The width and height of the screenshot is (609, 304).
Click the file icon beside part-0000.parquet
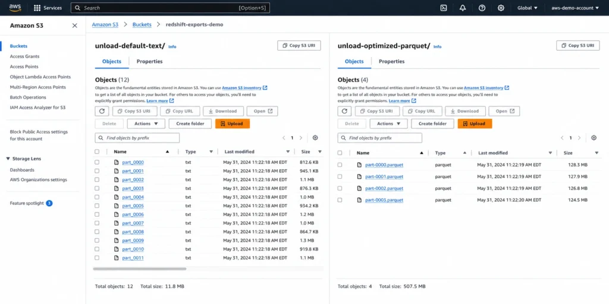point(359,165)
